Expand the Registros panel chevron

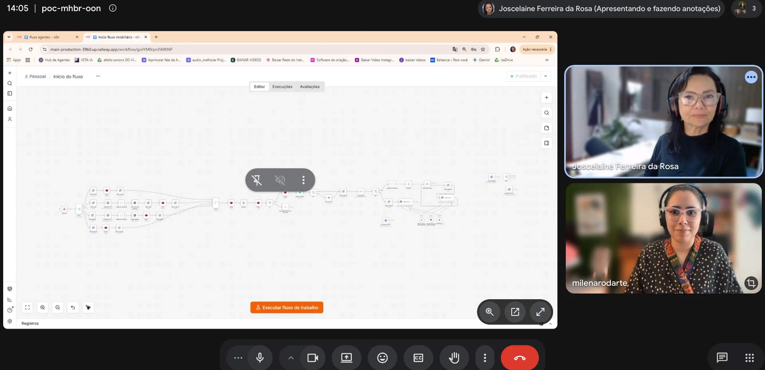point(550,324)
